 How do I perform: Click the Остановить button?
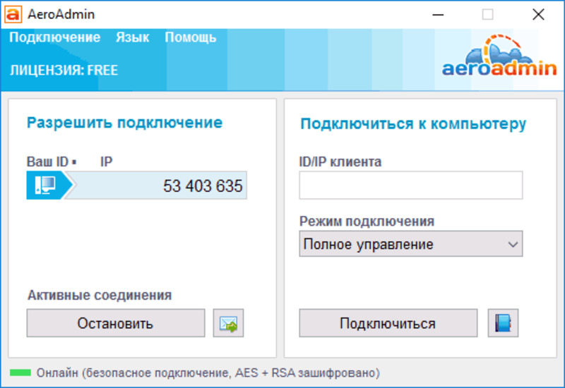116,323
